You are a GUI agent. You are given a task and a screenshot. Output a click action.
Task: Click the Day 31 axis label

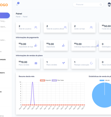click(x=83, y=108)
